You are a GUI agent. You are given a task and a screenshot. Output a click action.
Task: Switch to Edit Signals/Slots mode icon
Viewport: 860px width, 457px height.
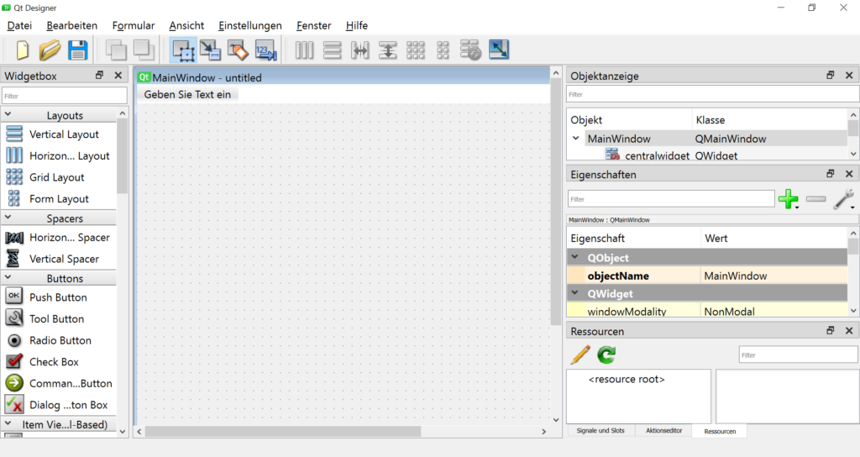[x=211, y=50]
